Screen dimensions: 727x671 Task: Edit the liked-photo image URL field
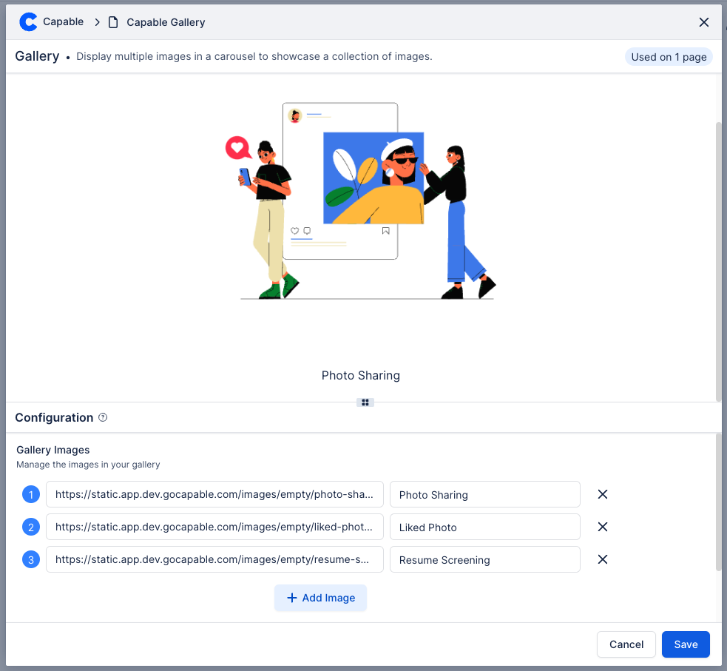[214, 527]
